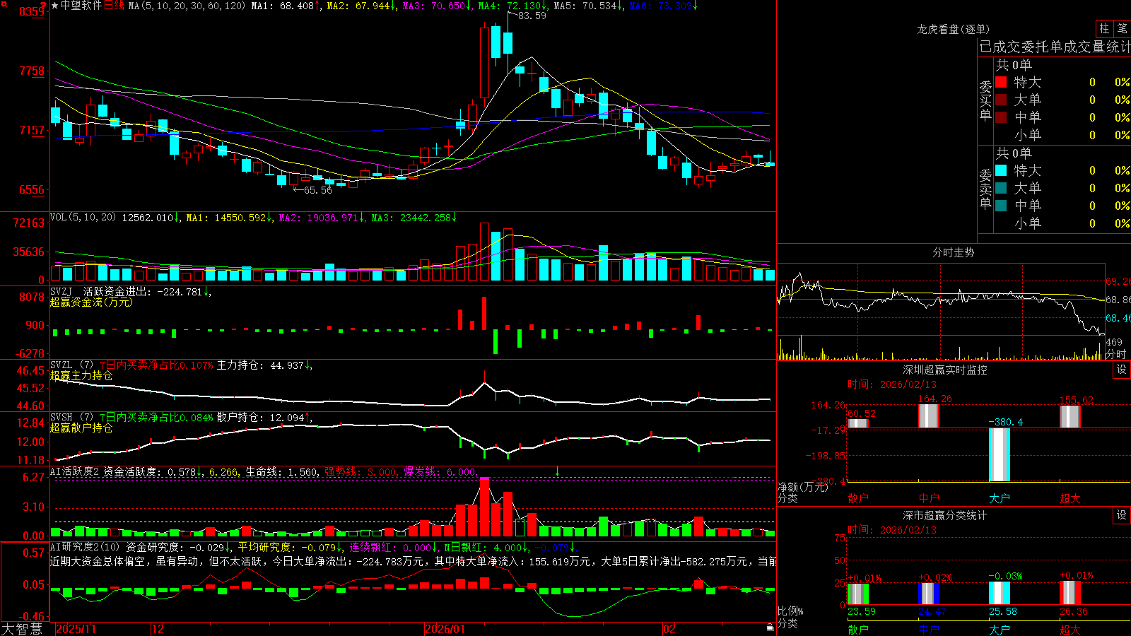Click the 活跃资金进出: -224.781 value

click(x=143, y=291)
